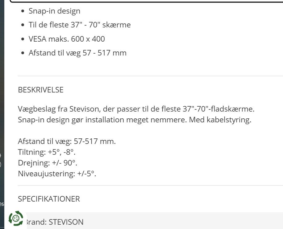Click the 'Tiltning: +5°, -8°.' line
The width and height of the screenshot is (283, 229).
click(47, 152)
